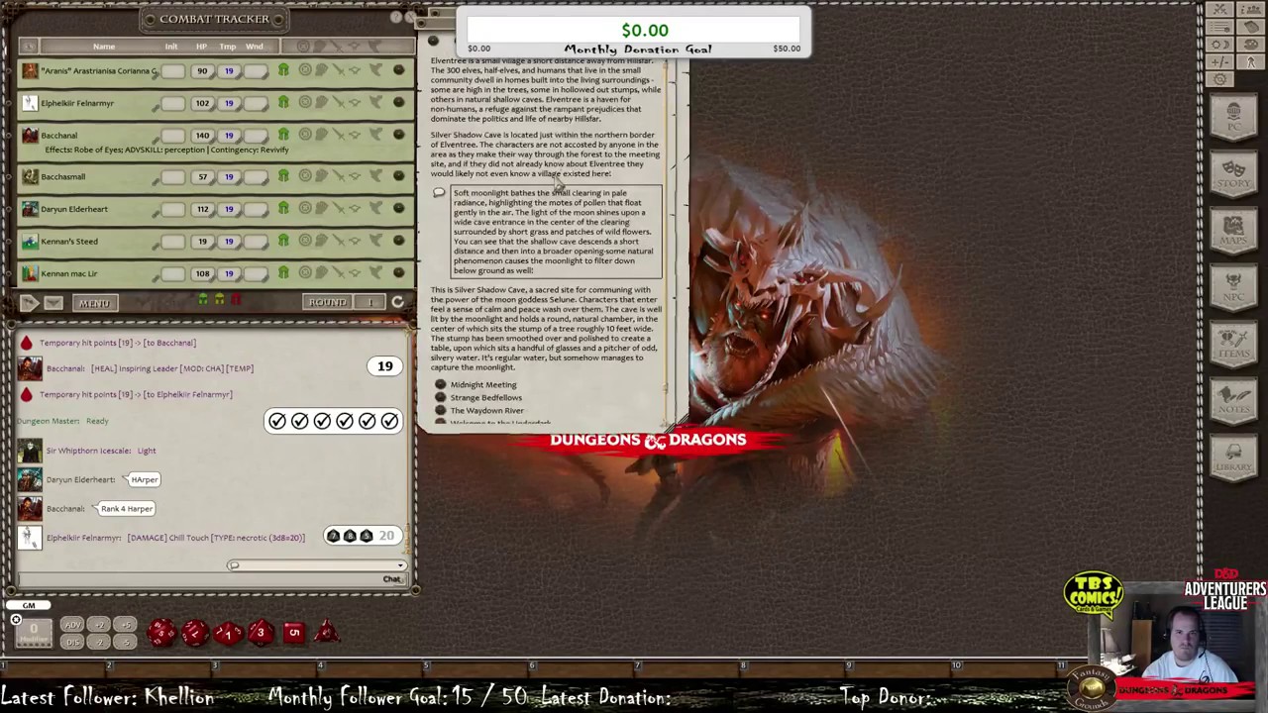Image resolution: width=1268 pixels, height=713 pixels.
Task: Click the yellow neutral faction helmet icon
Action: pos(220,300)
